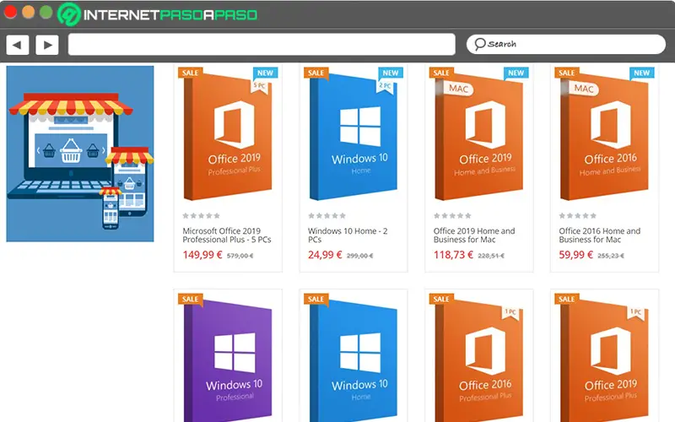Click SALE badge on second-row Office 2019 Professional Plus

click(566, 299)
